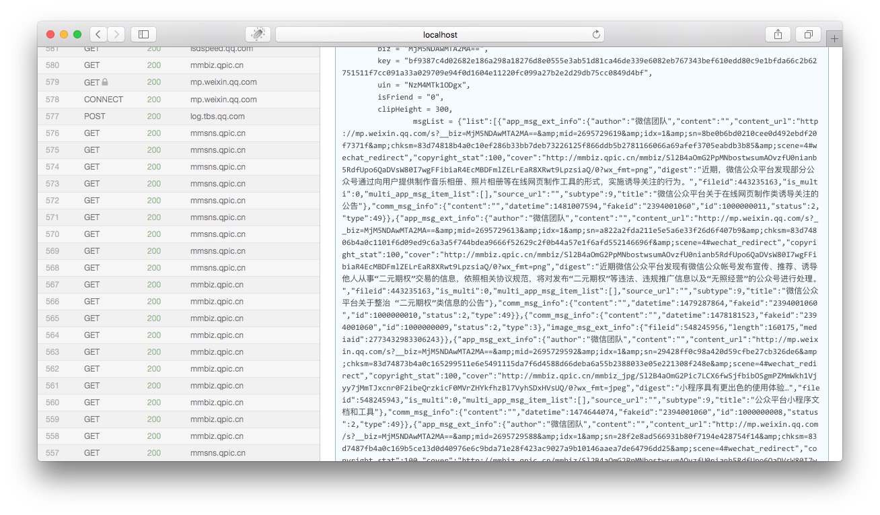Show all tabs overview
The width and height of the screenshot is (880, 515).
[x=808, y=34]
